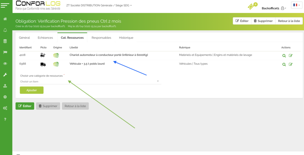Open the wrench tools sidebar icon
Screen dimensions: 304x155
5,75
